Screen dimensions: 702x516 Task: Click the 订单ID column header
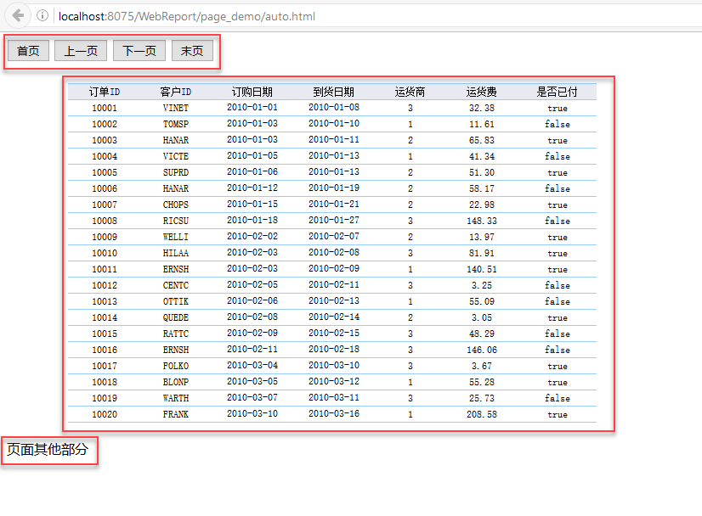105,92
